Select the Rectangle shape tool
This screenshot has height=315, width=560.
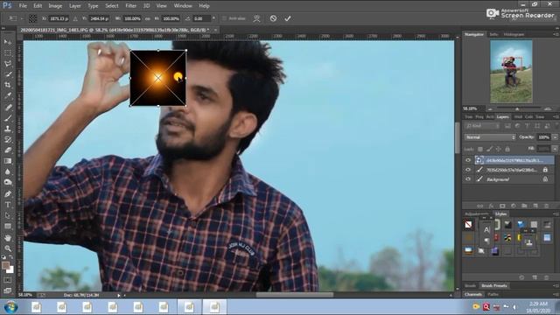[8, 226]
